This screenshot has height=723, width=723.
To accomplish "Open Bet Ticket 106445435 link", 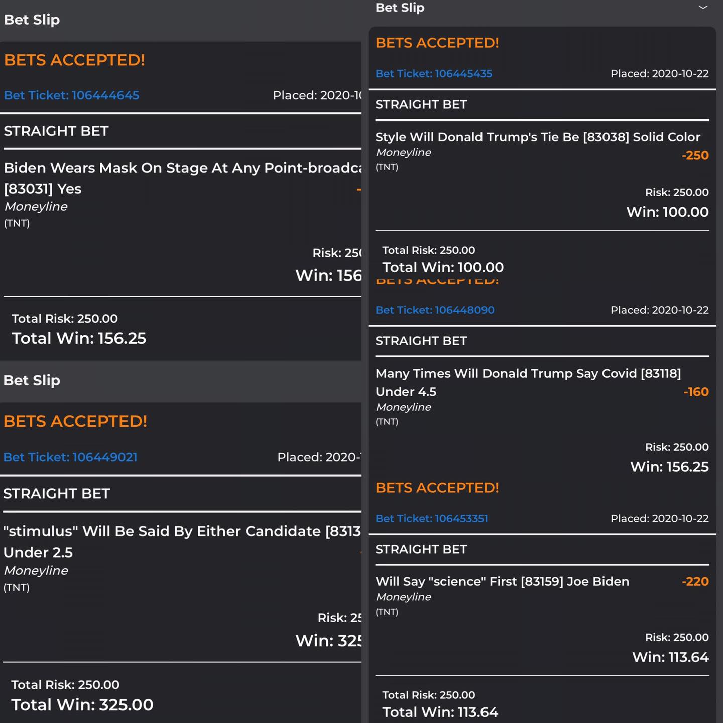I will pyautogui.click(x=434, y=74).
